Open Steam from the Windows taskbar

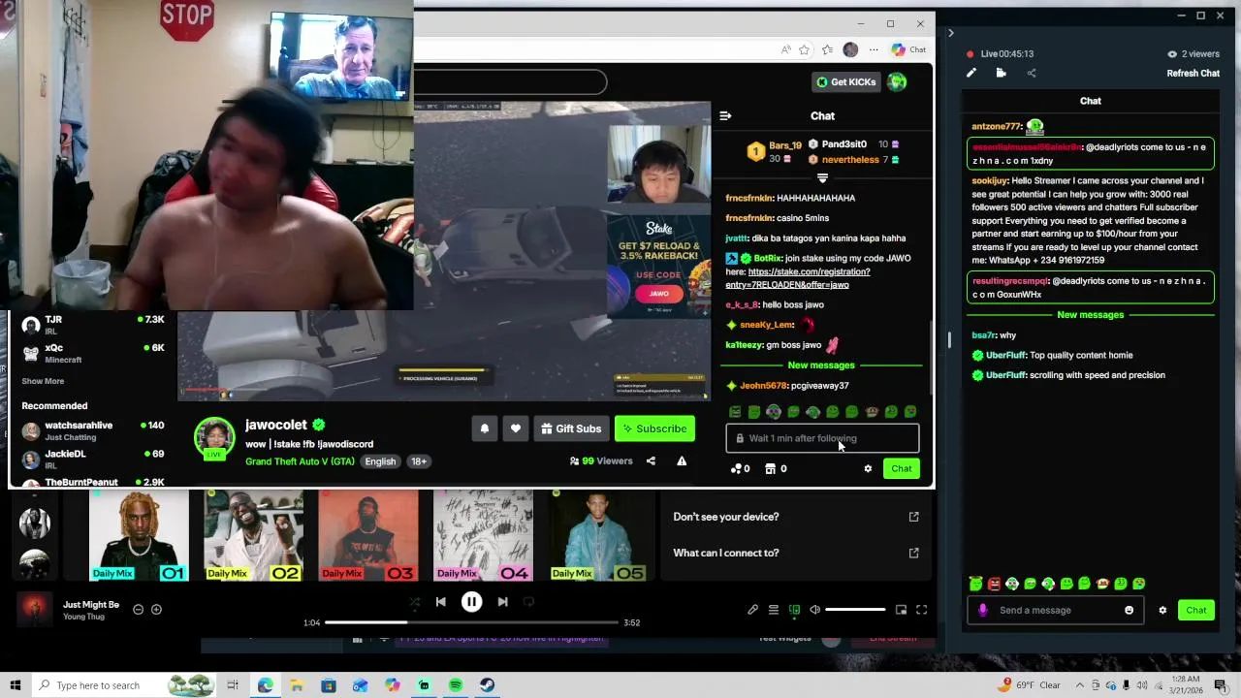point(487,685)
